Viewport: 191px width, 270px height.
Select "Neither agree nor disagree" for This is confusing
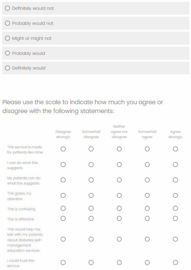119,208
